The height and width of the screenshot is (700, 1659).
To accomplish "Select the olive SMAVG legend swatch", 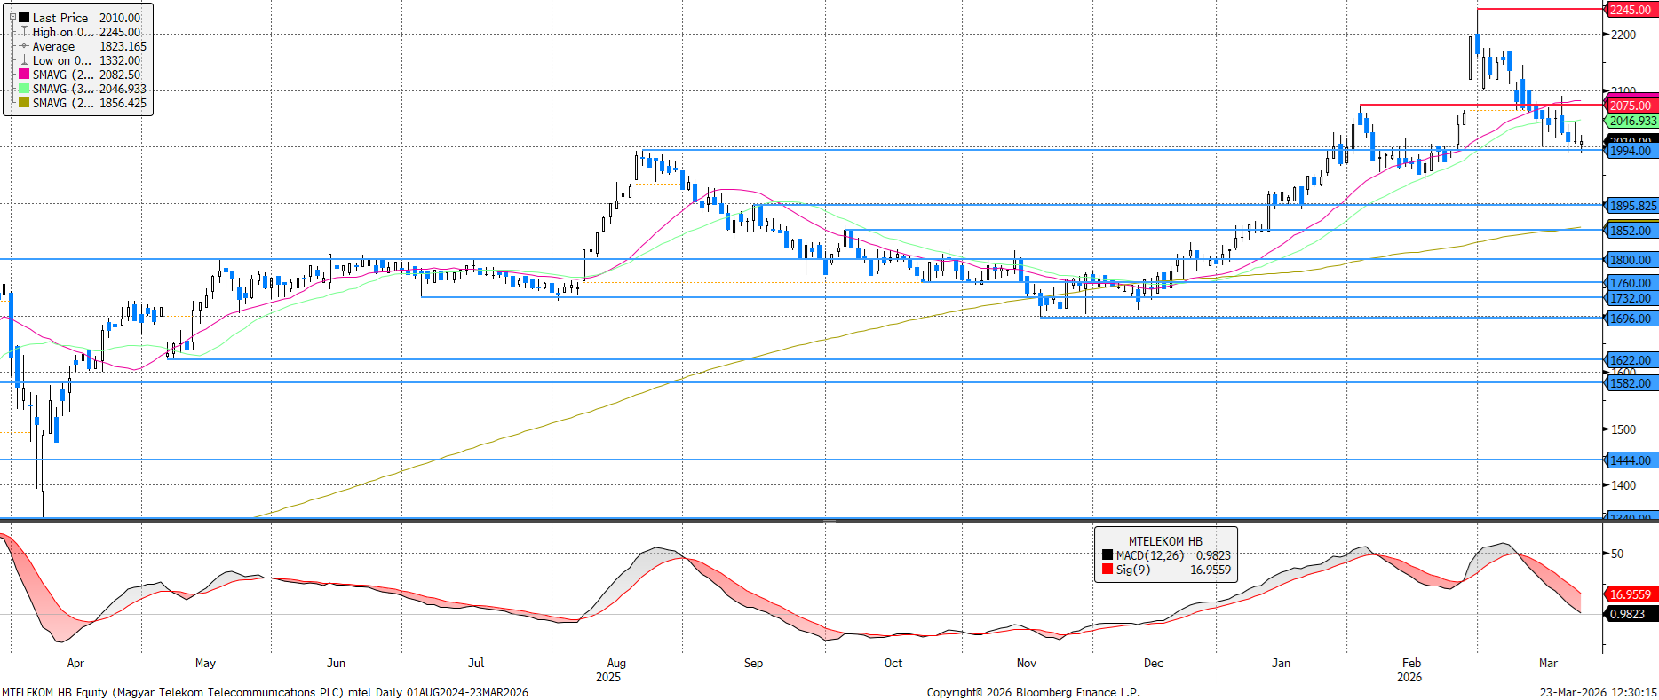I will [24, 103].
